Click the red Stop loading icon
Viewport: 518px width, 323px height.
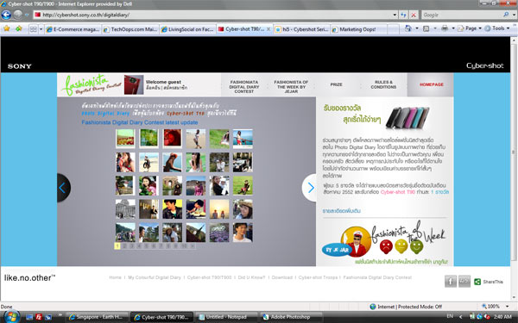coord(414,15)
